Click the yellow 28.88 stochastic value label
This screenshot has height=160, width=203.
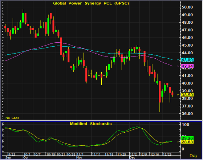coord(187,142)
